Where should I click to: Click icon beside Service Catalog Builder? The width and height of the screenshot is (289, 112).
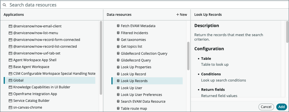pyautogui.click(x=10, y=101)
